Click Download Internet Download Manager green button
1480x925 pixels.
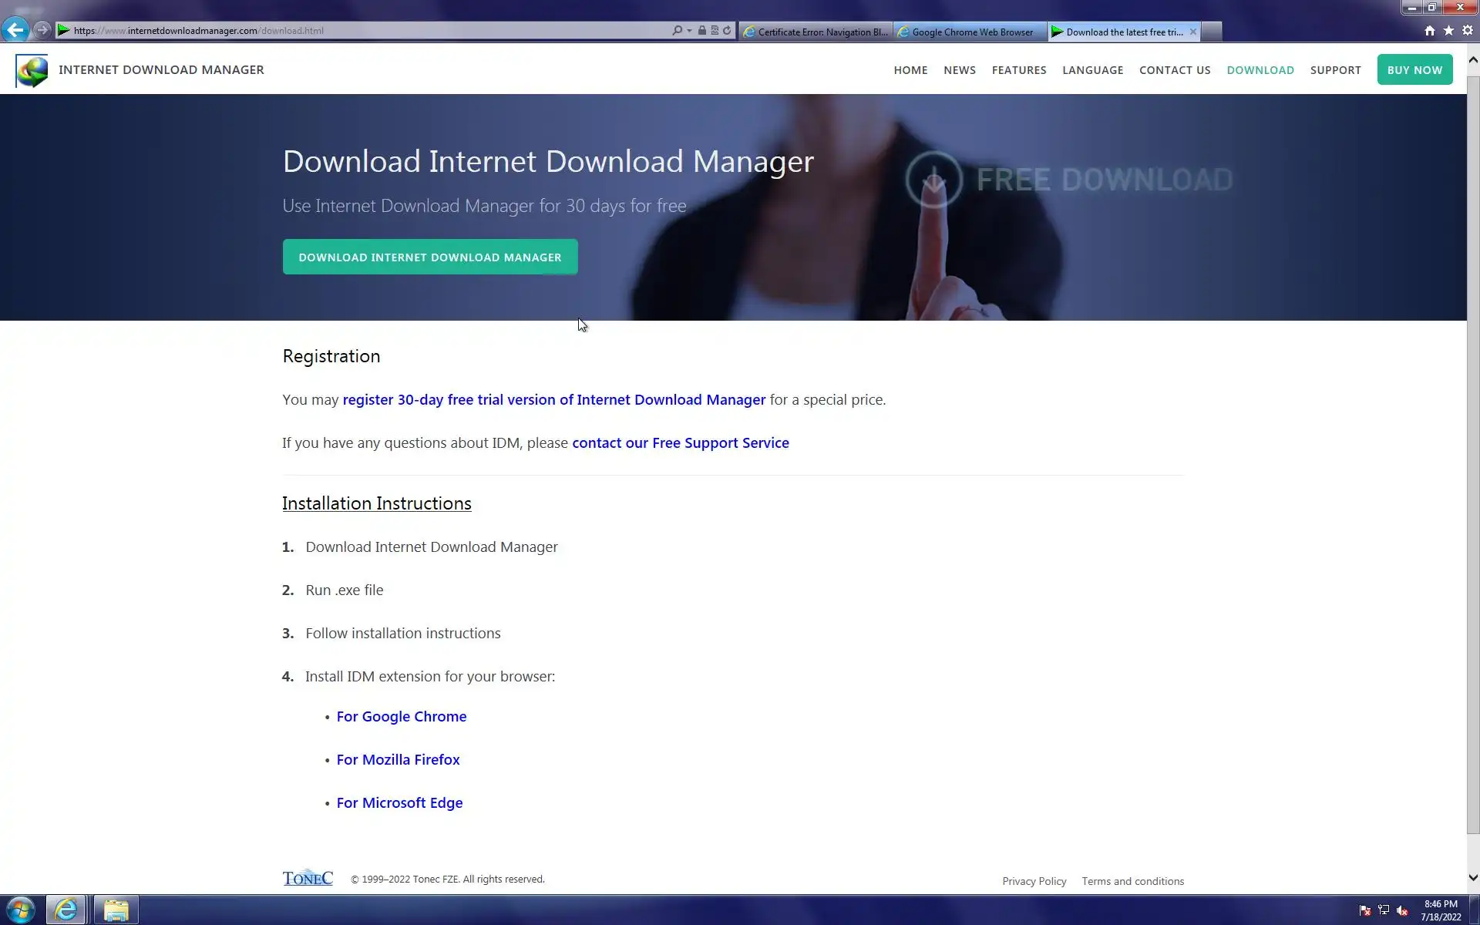[429, 257]
